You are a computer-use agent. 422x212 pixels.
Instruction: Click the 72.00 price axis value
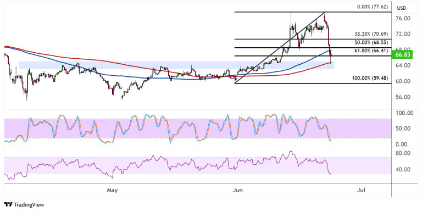click(403, 34)
